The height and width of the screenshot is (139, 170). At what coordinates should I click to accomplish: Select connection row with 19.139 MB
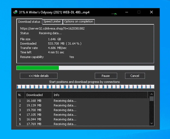pos(83,105)
